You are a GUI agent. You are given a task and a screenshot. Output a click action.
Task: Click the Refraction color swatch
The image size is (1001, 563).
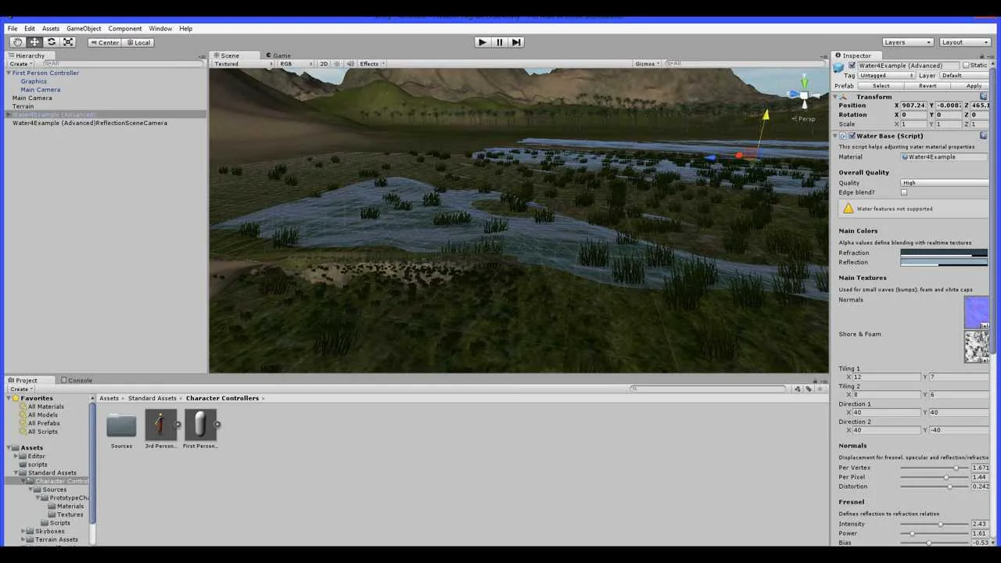pyautogui.click(x=944, y=253)
